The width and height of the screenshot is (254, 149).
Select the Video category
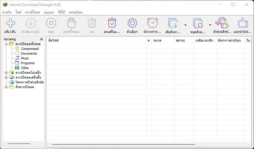pos(25,68)
